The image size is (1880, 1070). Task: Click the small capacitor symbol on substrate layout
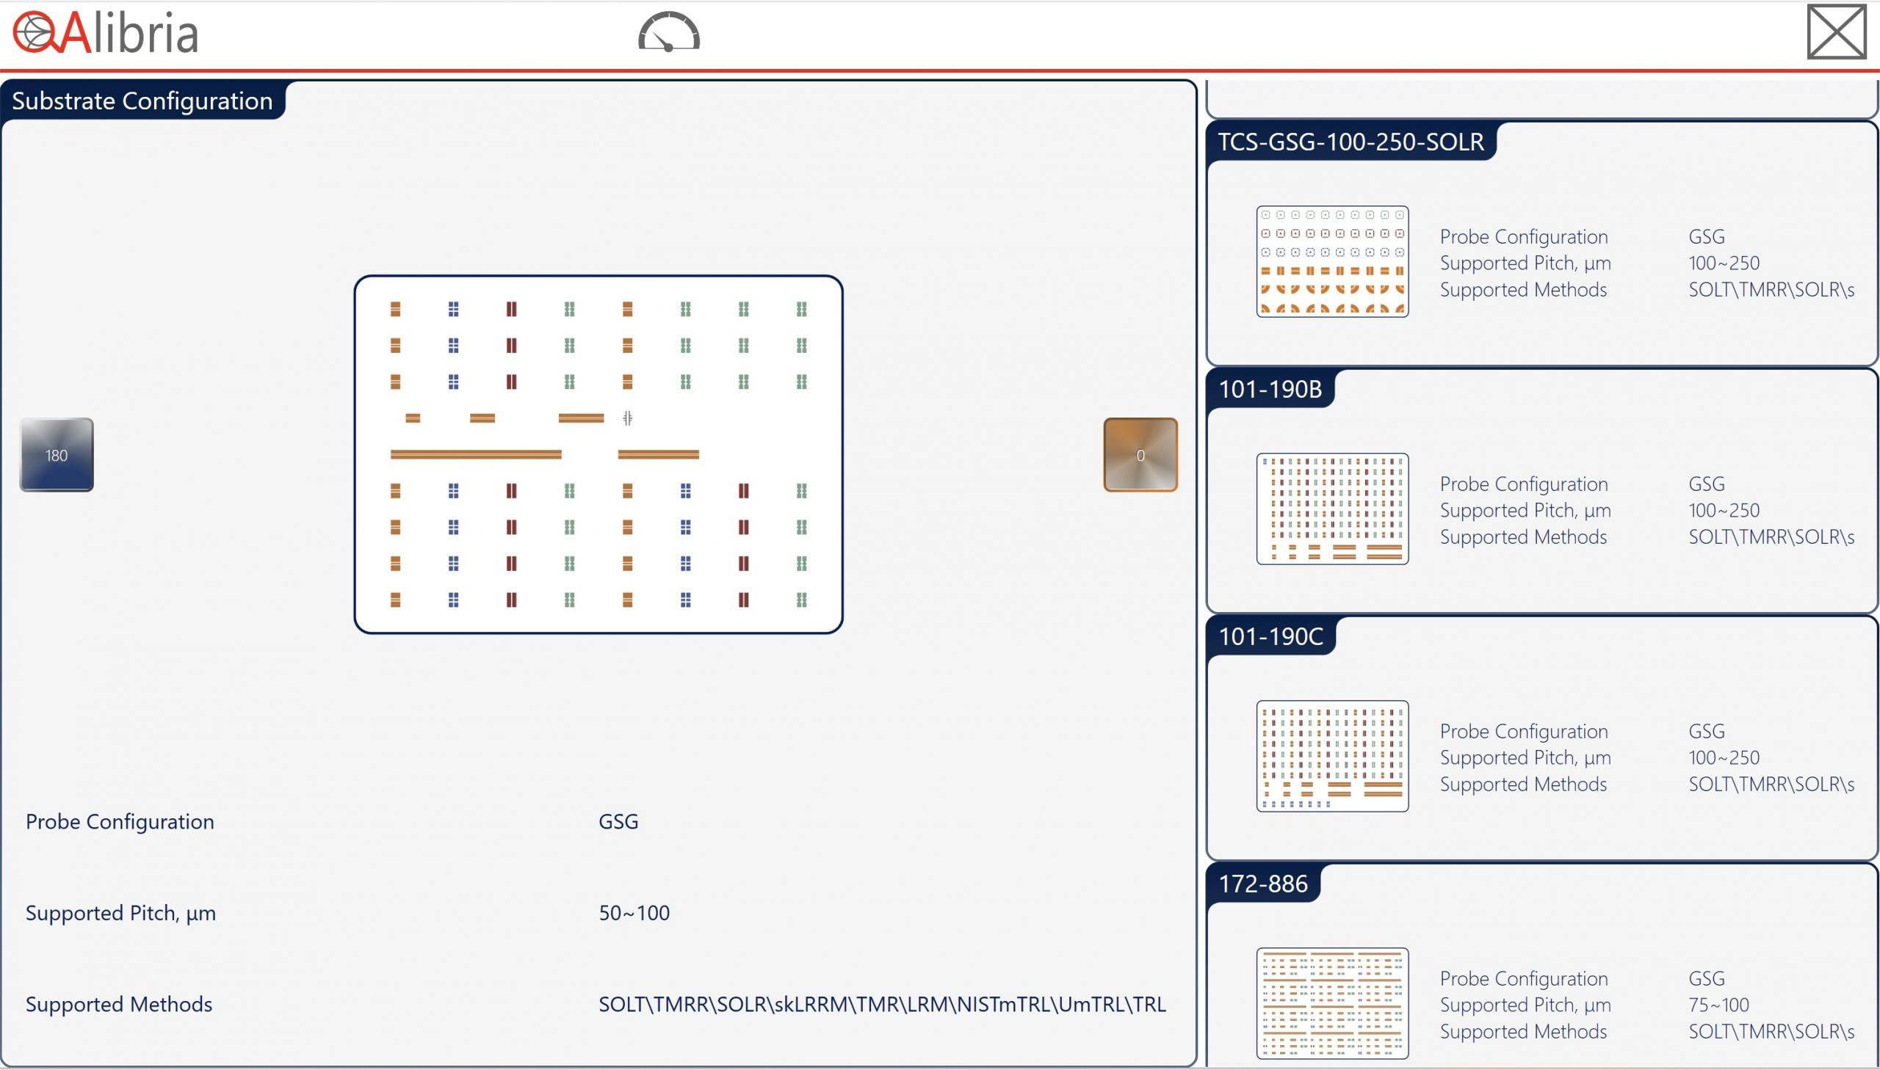point(627,418)
